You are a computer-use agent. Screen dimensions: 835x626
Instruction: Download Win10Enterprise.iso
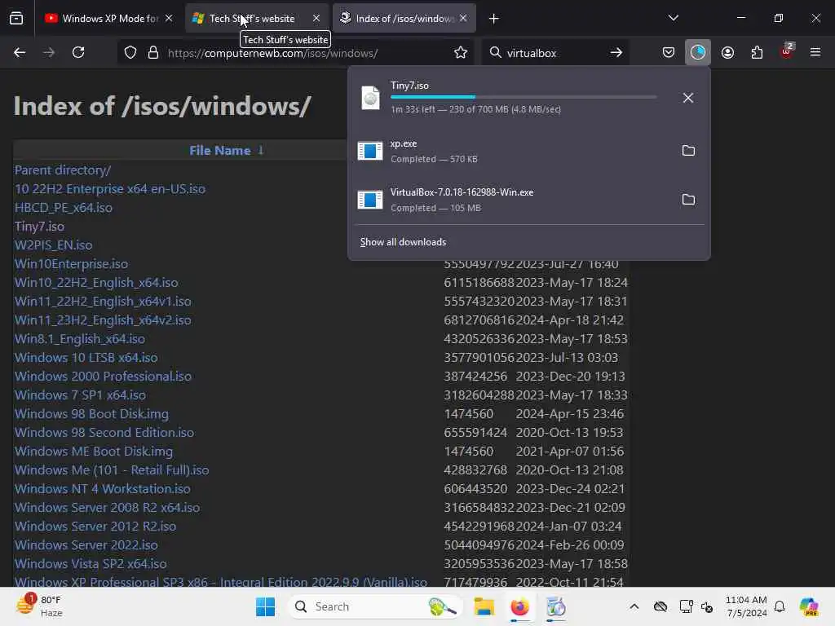71,264
